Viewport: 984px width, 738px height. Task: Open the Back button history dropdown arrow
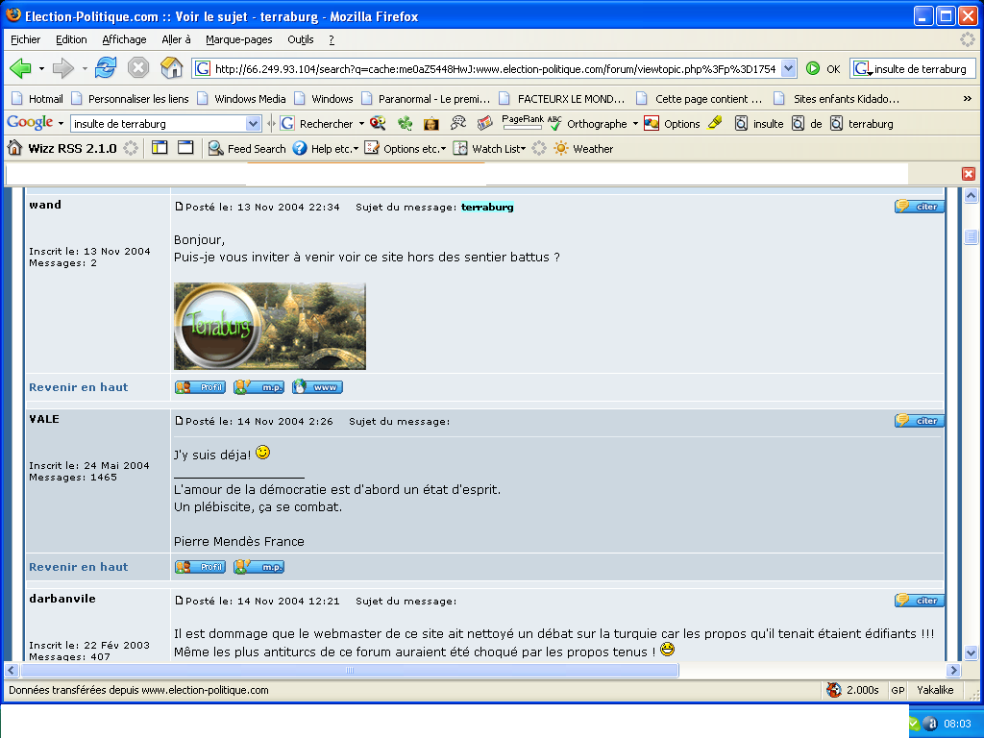[x=41, y=68]
